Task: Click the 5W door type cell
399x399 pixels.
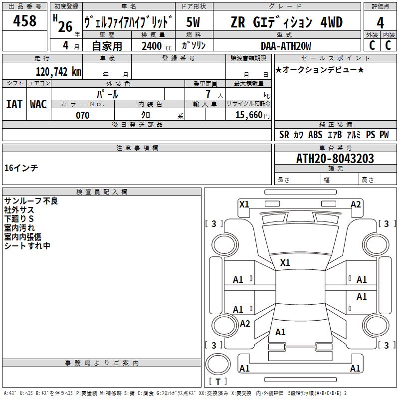Action: [x=193, y=22]
